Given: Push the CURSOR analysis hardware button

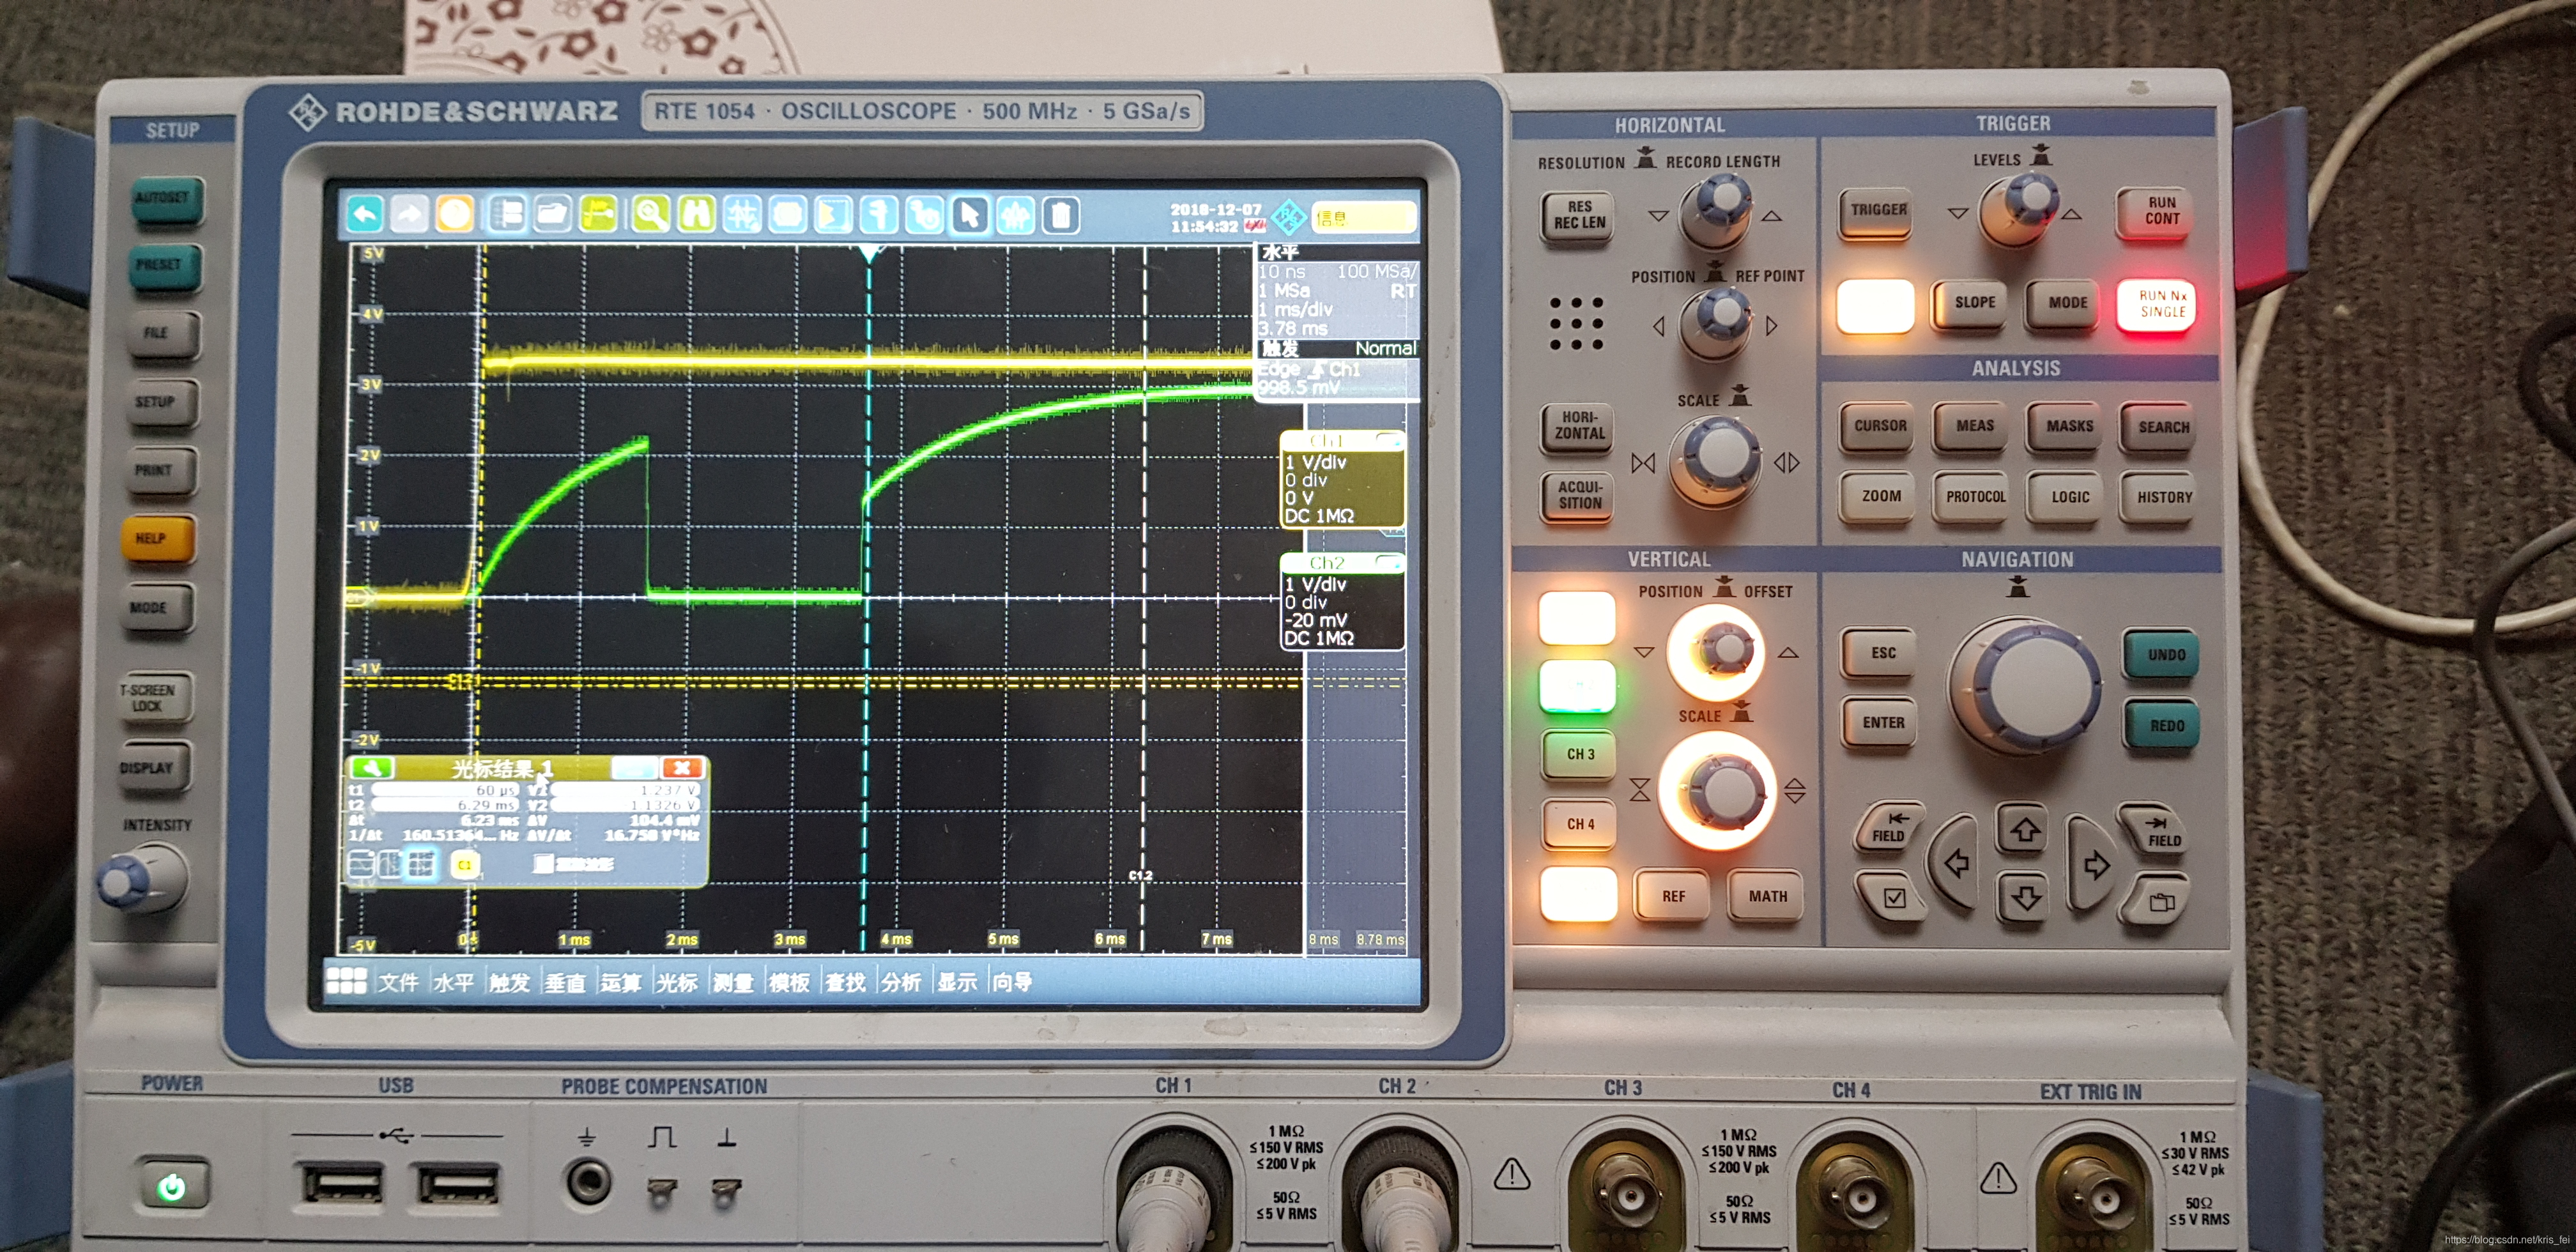Looking at the screenshot, I should 1880,426.
